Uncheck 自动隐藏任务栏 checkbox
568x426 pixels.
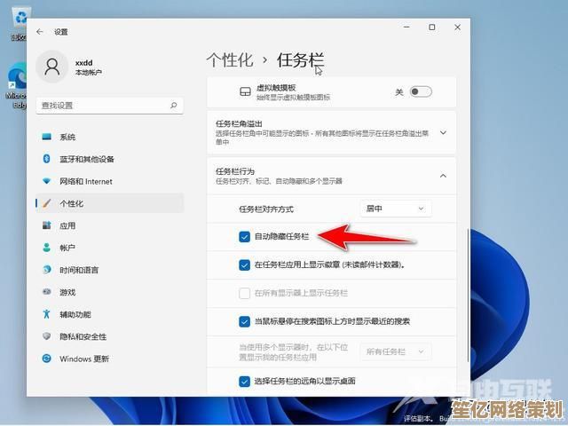tap(244, 237)
